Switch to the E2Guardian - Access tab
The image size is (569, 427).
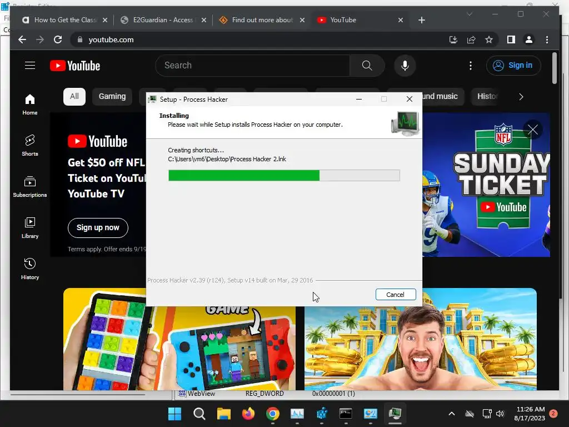[x=163, y=20]
